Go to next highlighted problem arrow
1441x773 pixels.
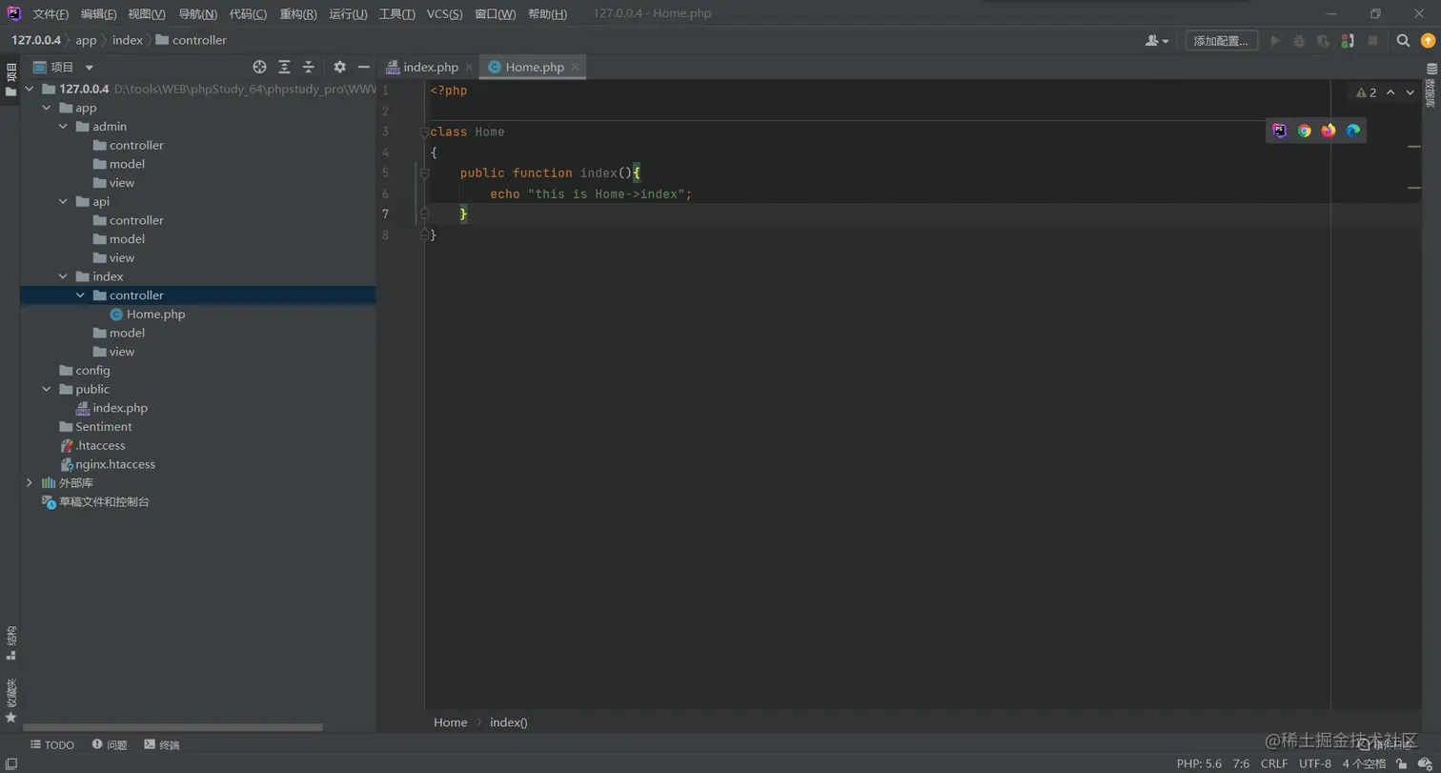1410,92
